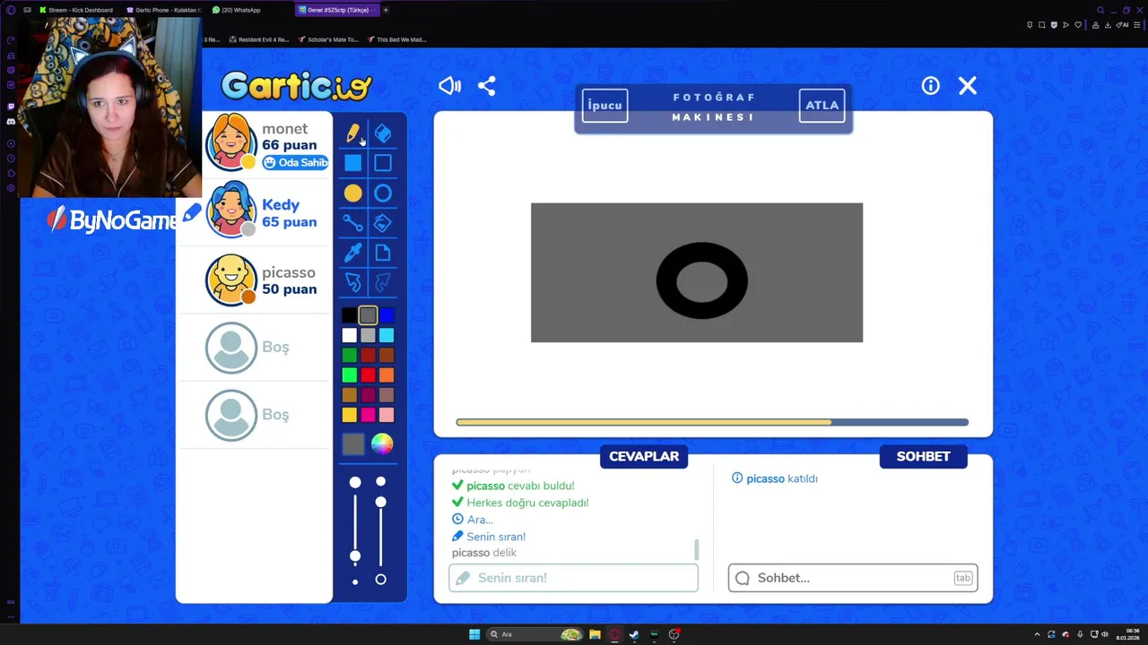Open the browser AI assistant icon

[x=1122, y=25]
